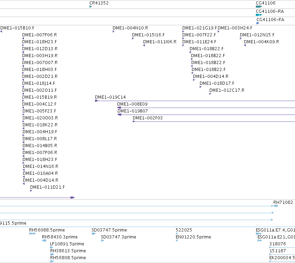This screenshot has width=295, height=263.
Task: Open DME1-007O07.R label
Action: (x=40, y=63)
